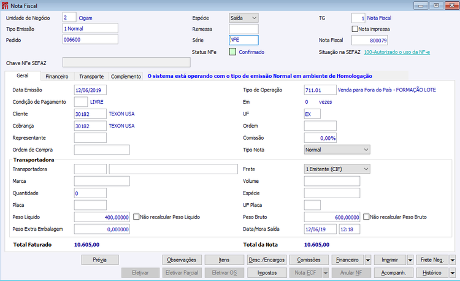Click the Impostos button
The width and height of the screenshot is (460, 281).
coord(267,273)
